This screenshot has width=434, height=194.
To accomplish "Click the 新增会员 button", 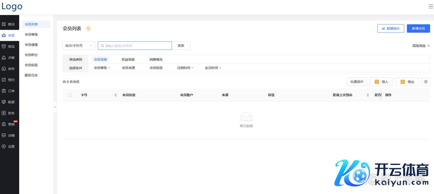I will click(x=418, y=28).
